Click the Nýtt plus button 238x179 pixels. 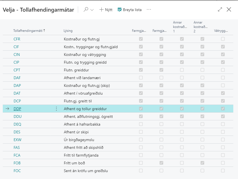click(x=106, y=10)
